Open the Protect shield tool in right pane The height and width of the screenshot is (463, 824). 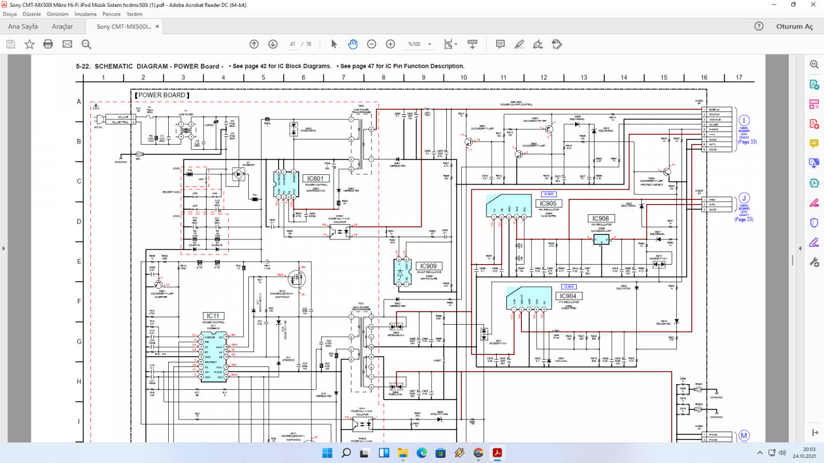pyautogui.click(x=814, y=222)
